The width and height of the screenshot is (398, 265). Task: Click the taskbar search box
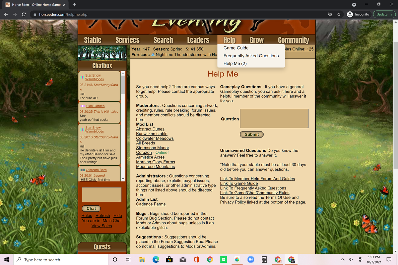click(x=61, y=260)
